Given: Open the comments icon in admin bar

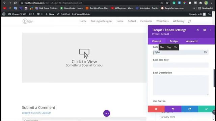Looking at the screenshot, I should pyautogui.click(x=40, y=14).
